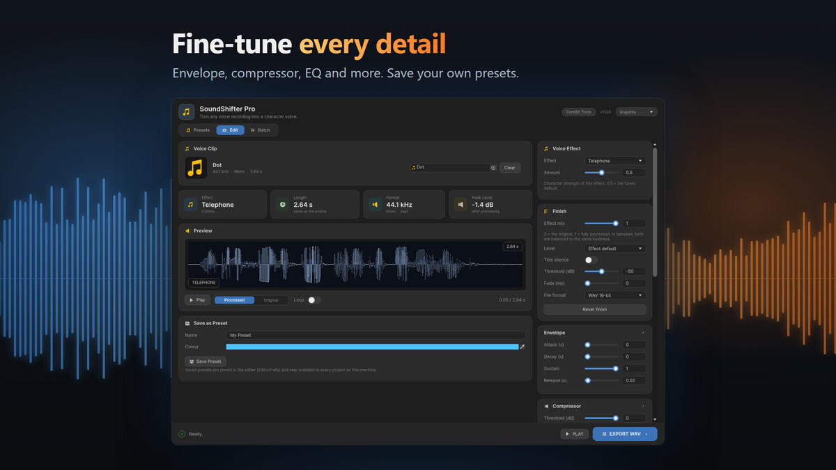Click the SoundShifter Pro music note logo
836x470 pixels.
point(187,111)
